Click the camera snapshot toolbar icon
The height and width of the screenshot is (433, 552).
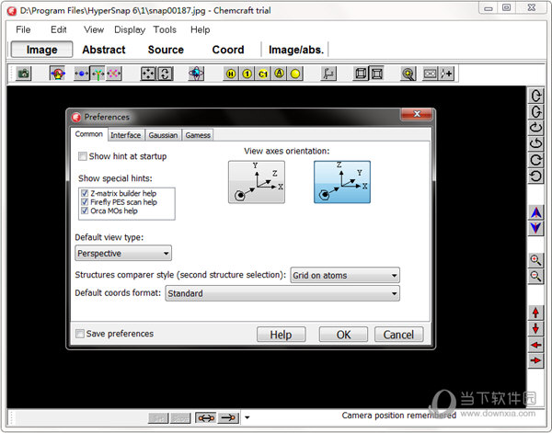24,74
